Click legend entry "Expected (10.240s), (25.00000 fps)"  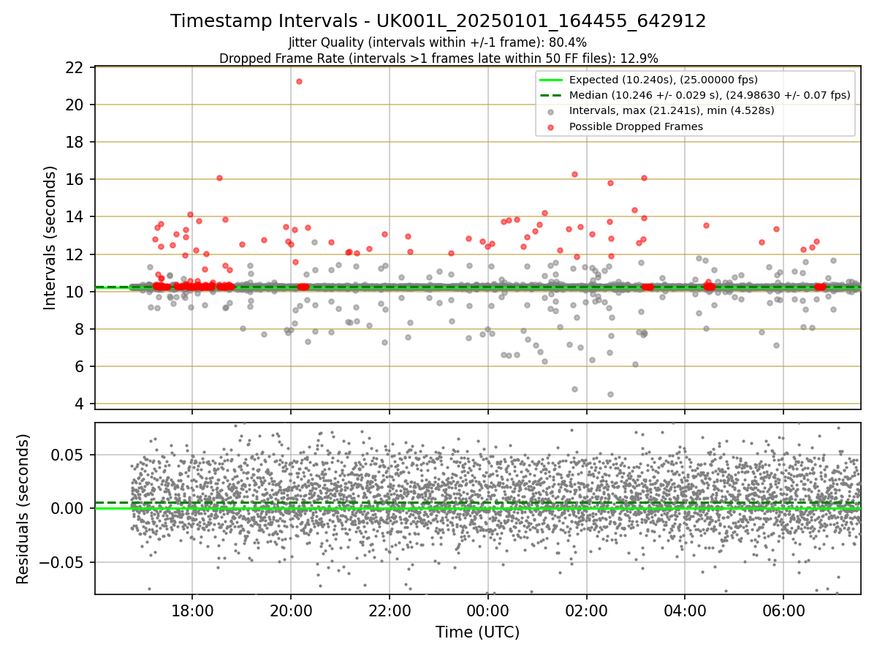pyautogui.click(x=664, y=80)
